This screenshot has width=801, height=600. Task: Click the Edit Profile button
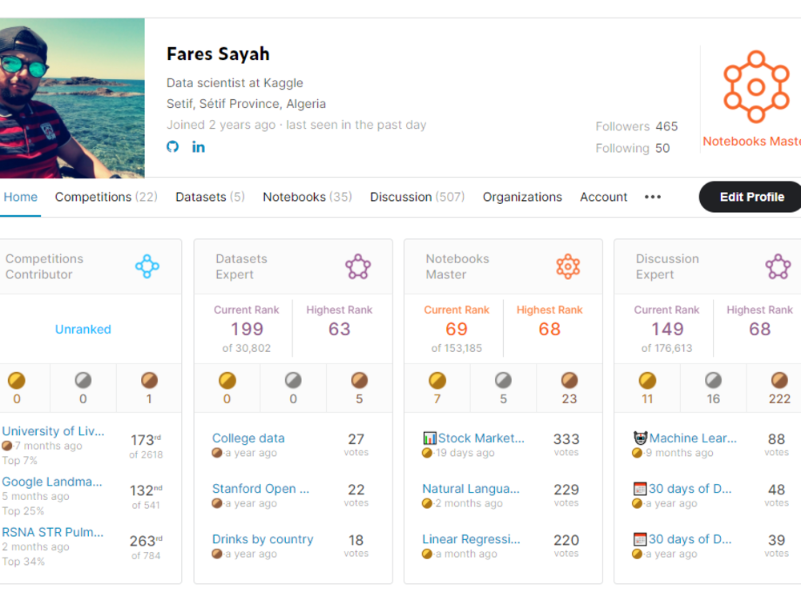(751, 197)
